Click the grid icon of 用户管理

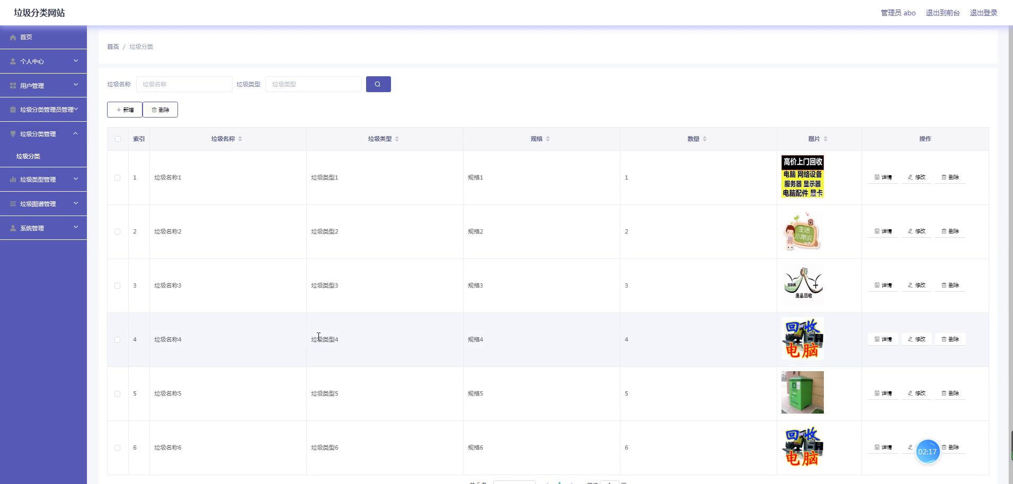[13, 86]
